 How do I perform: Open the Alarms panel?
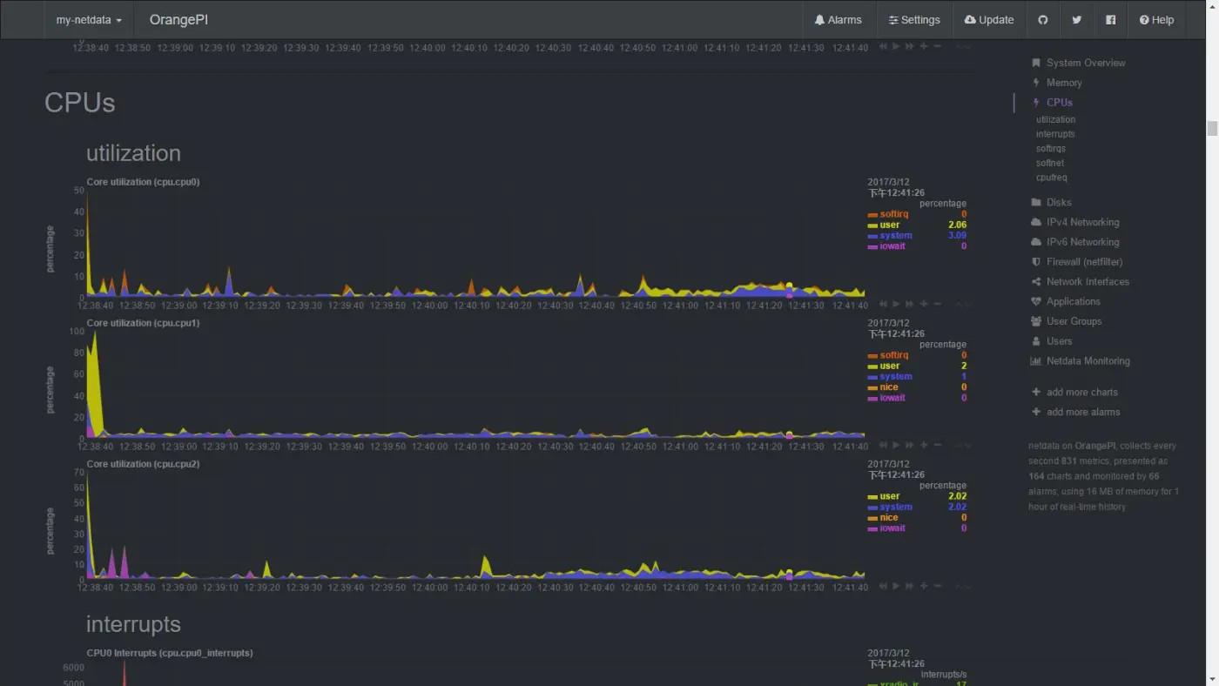point(838,20)
